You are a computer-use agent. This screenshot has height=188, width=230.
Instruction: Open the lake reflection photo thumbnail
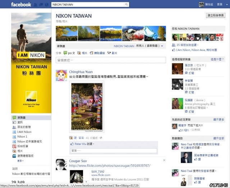tap(111, 33)
